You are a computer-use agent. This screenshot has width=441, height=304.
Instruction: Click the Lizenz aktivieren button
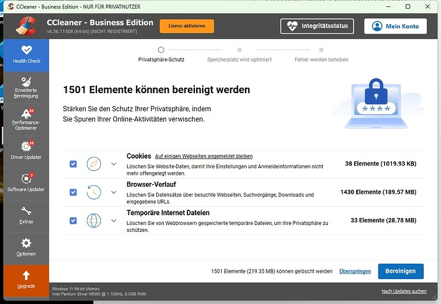[187, 25]
